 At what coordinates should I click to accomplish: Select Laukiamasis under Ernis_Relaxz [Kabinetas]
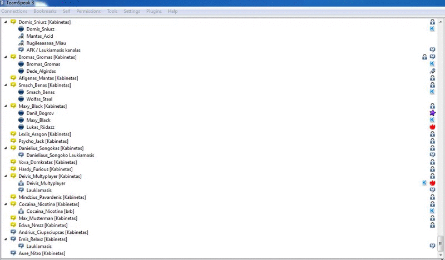[x=39, y=247]
